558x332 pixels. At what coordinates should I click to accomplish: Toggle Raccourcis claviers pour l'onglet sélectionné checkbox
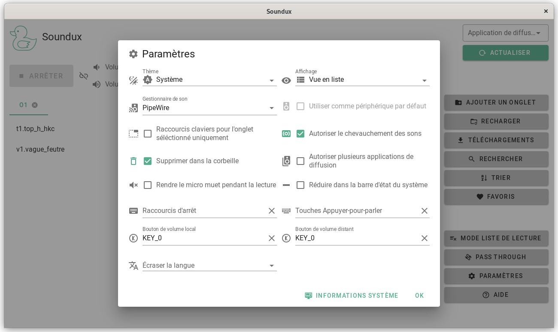[x=148, y=134]
